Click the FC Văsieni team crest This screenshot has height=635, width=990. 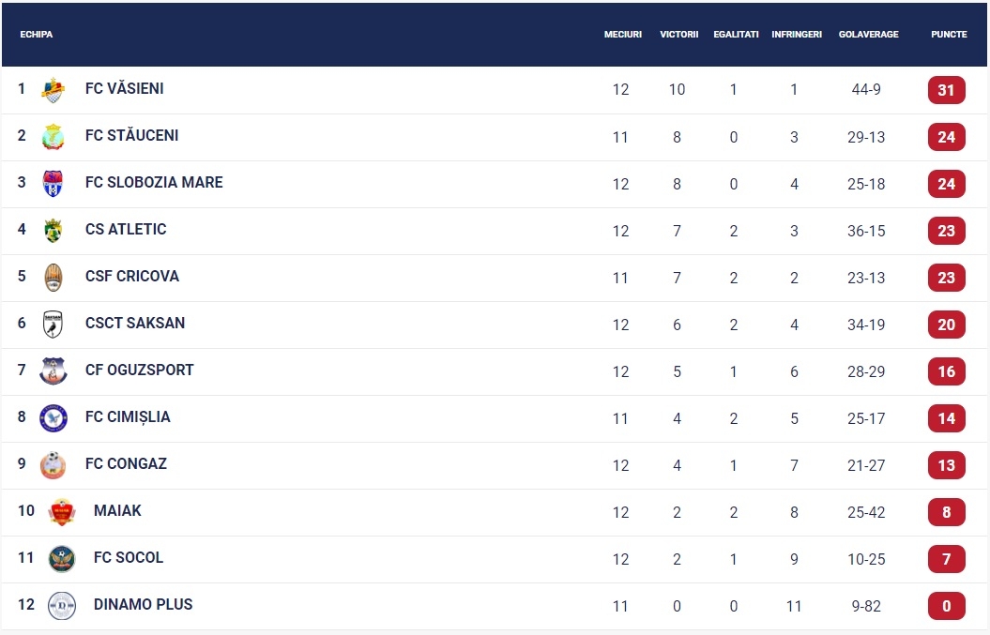click(x=53, y=90)
